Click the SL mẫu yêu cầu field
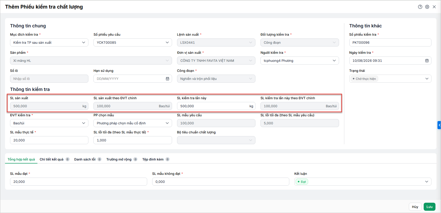 coord(216,123)
